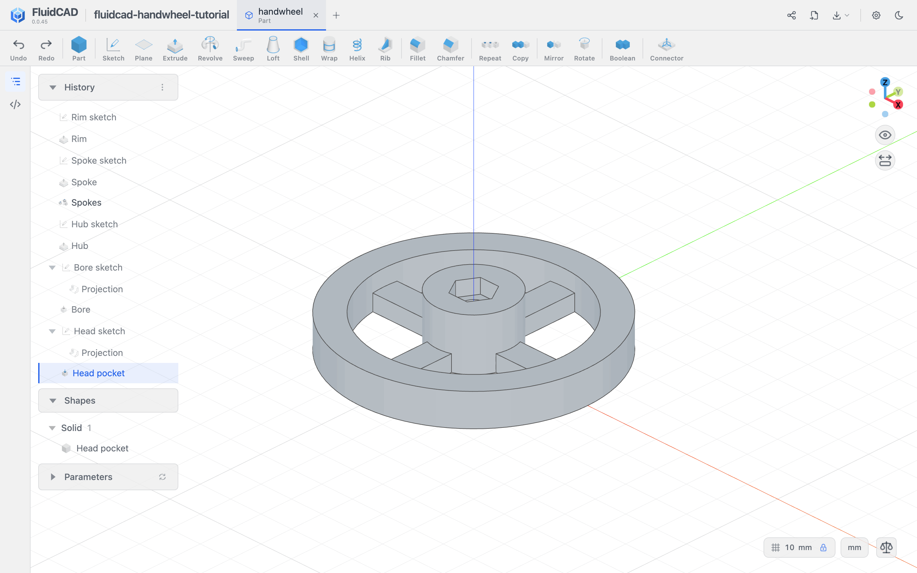The width and height of the screenshot is (917, 573).
Task: Choose the Rotate tool
Action: point(584,49)
